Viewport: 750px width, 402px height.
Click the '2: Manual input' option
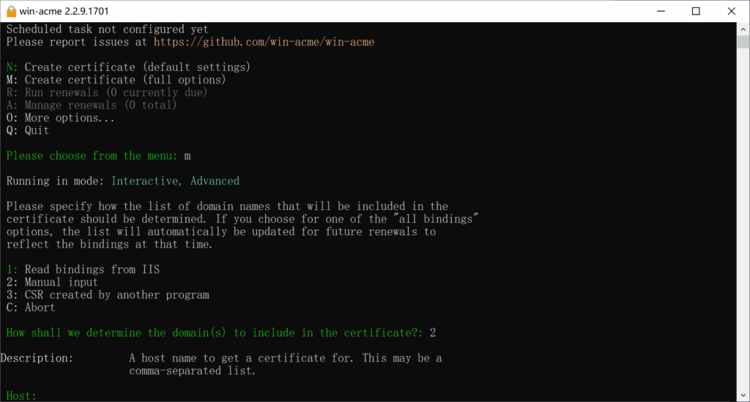click(x=52, y=282)
